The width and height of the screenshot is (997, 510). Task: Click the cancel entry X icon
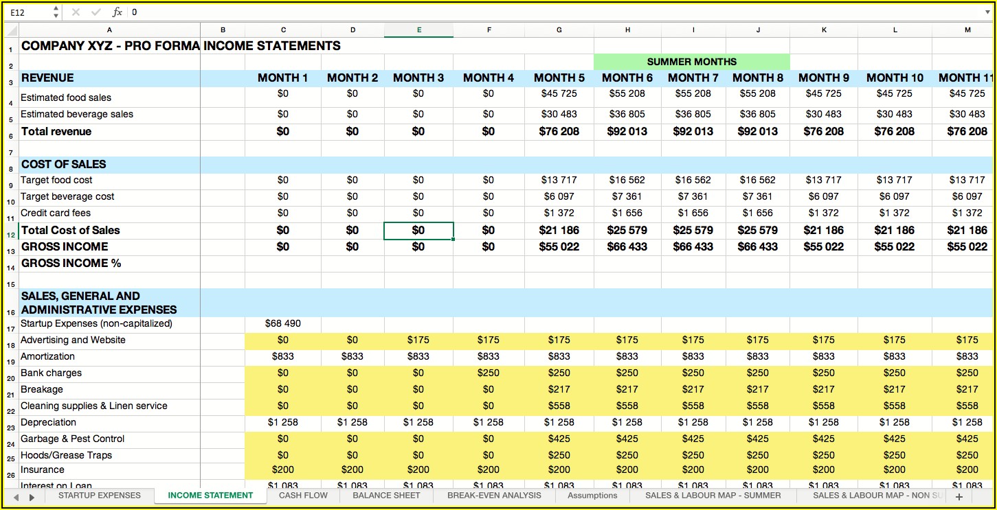pyautogui.click(x=76, y=12)
